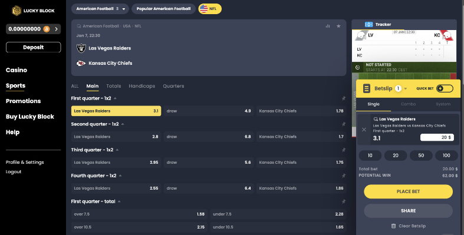The width and height of the screenshot is (464, 235).
Task: Open Casino in the sidebar
Action: point(17,70)
